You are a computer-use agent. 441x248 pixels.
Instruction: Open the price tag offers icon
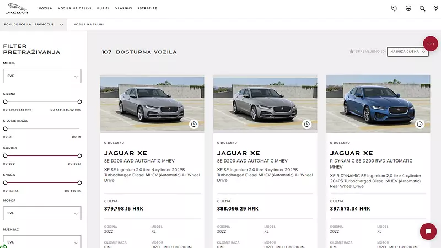click(x=394, y=8)
